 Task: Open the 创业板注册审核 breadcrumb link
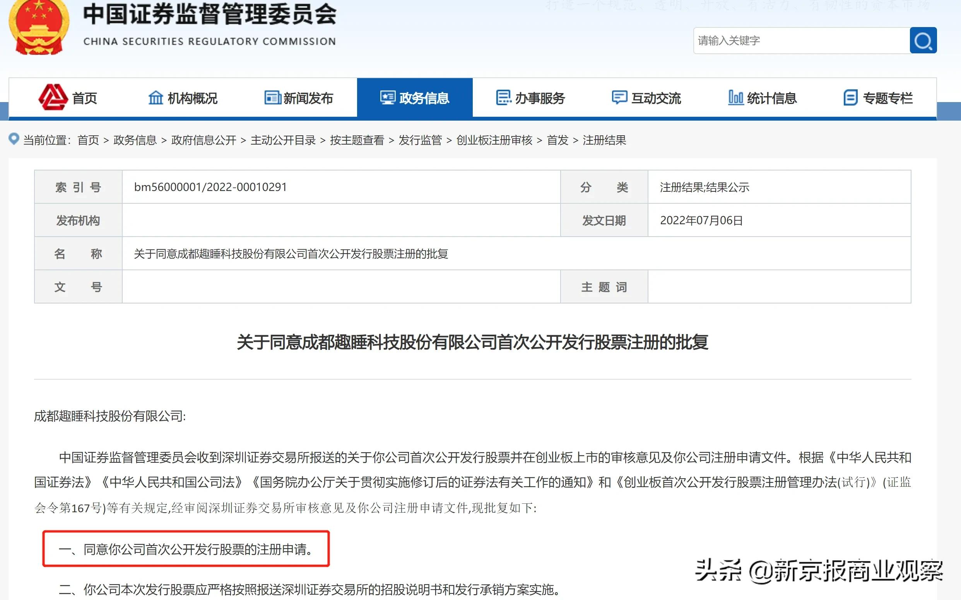[x=494, y=141]
